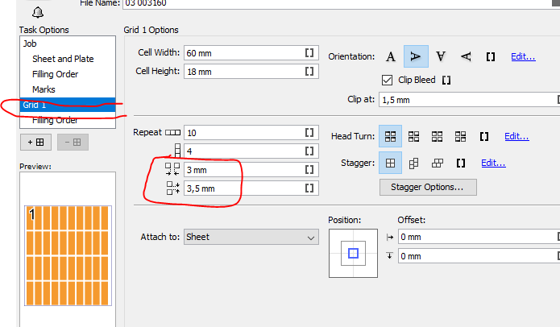Open Stagger Edit link
The height and width of the screenshot is (327, 560).
[493, 163]
